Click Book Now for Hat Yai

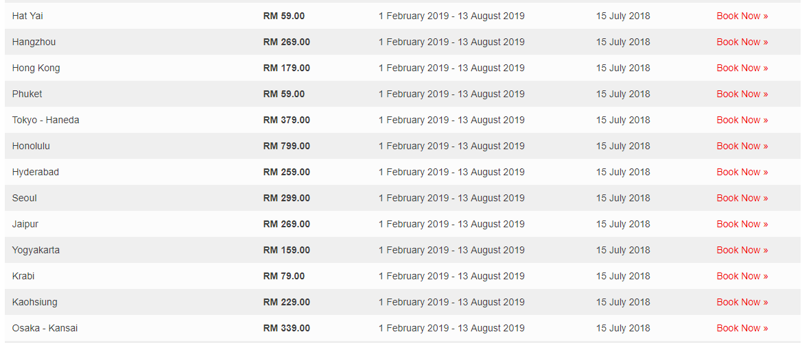[742, 16]
